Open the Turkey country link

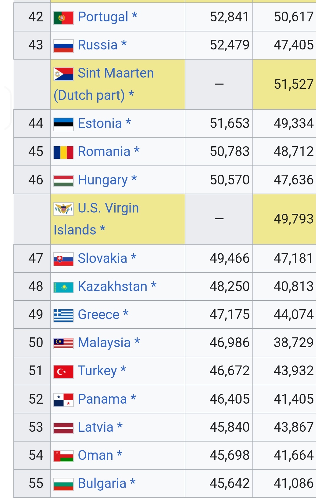point(97,371)
